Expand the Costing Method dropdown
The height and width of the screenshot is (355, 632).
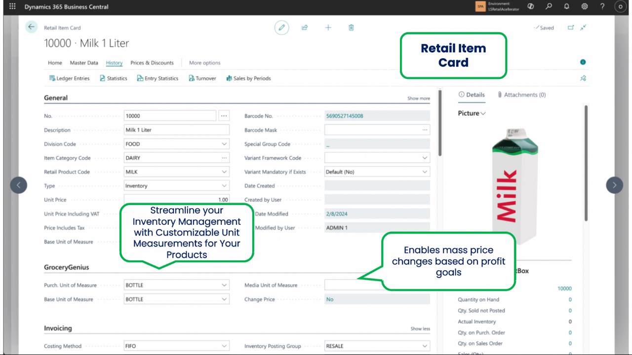pyautogui.click(x=224, y=346)
